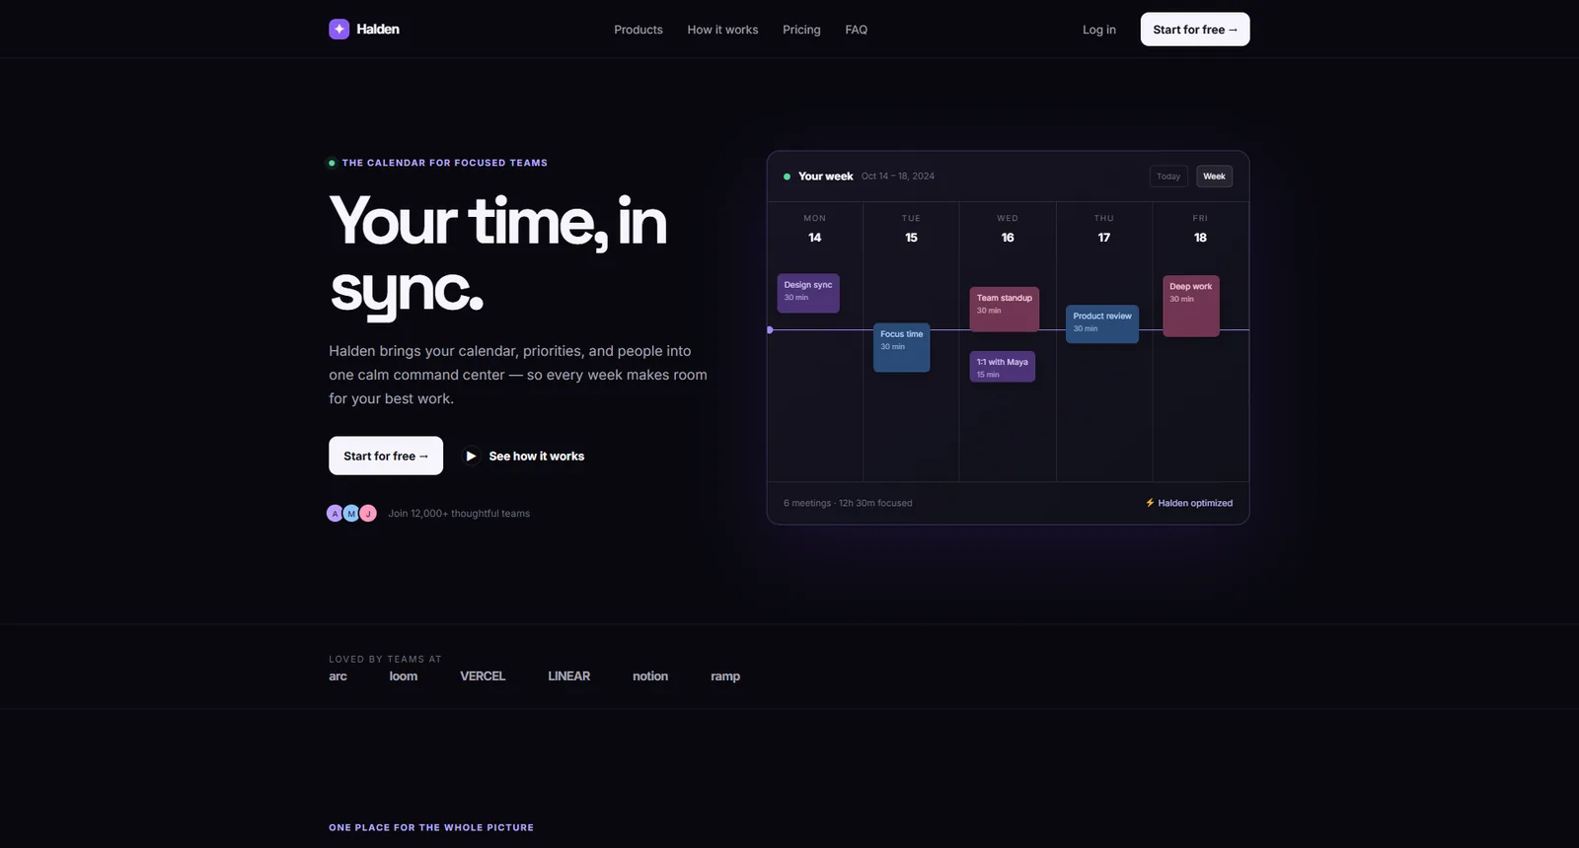This screenshot has width=1579, height=848.
Task: Go to How it works in navigation
Action: [723, 30]
